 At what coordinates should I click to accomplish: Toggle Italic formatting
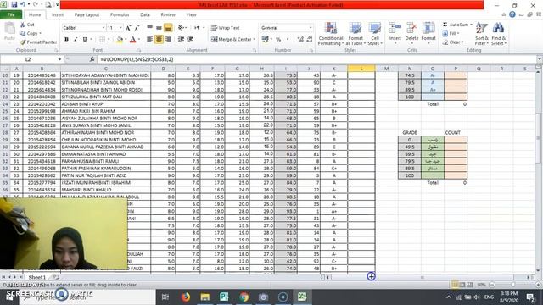tap(76, 40)
